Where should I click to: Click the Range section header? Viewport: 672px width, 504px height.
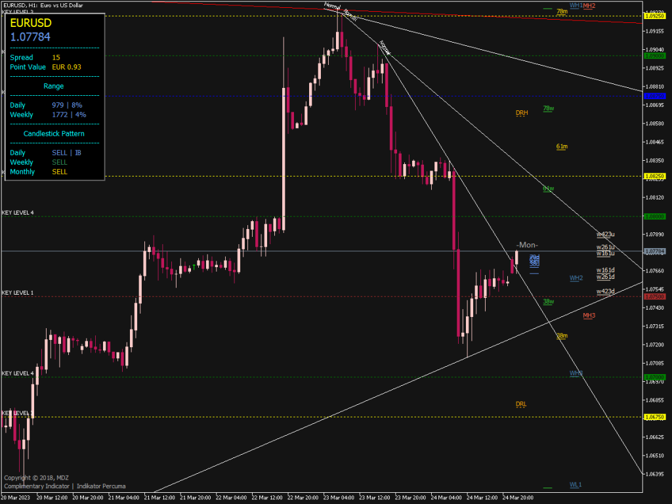(x=54, y=86)
